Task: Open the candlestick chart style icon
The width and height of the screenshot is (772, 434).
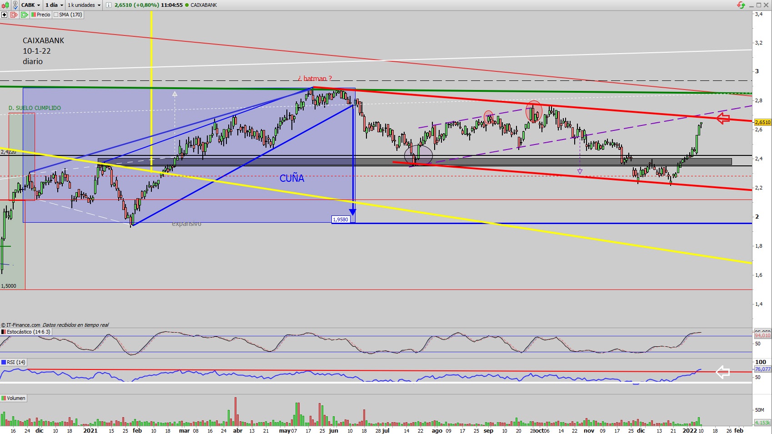Action: pyautogui.click(x=5, y=5)
